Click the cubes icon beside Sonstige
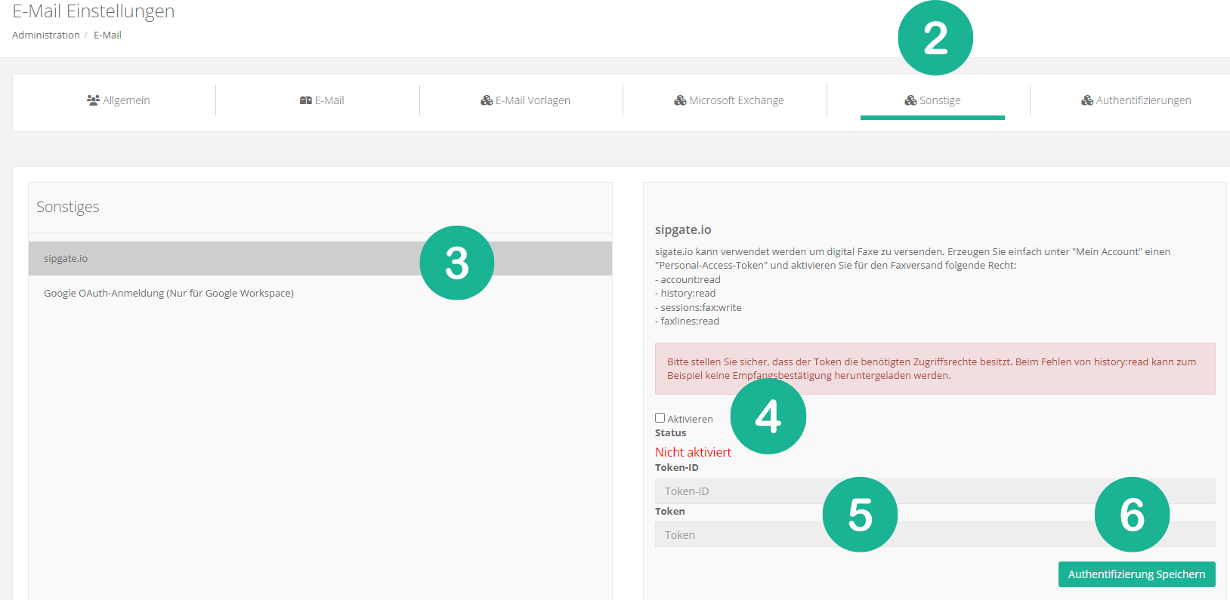The height and width of the screenshot is (600, 1230). [x=910, y=100]
